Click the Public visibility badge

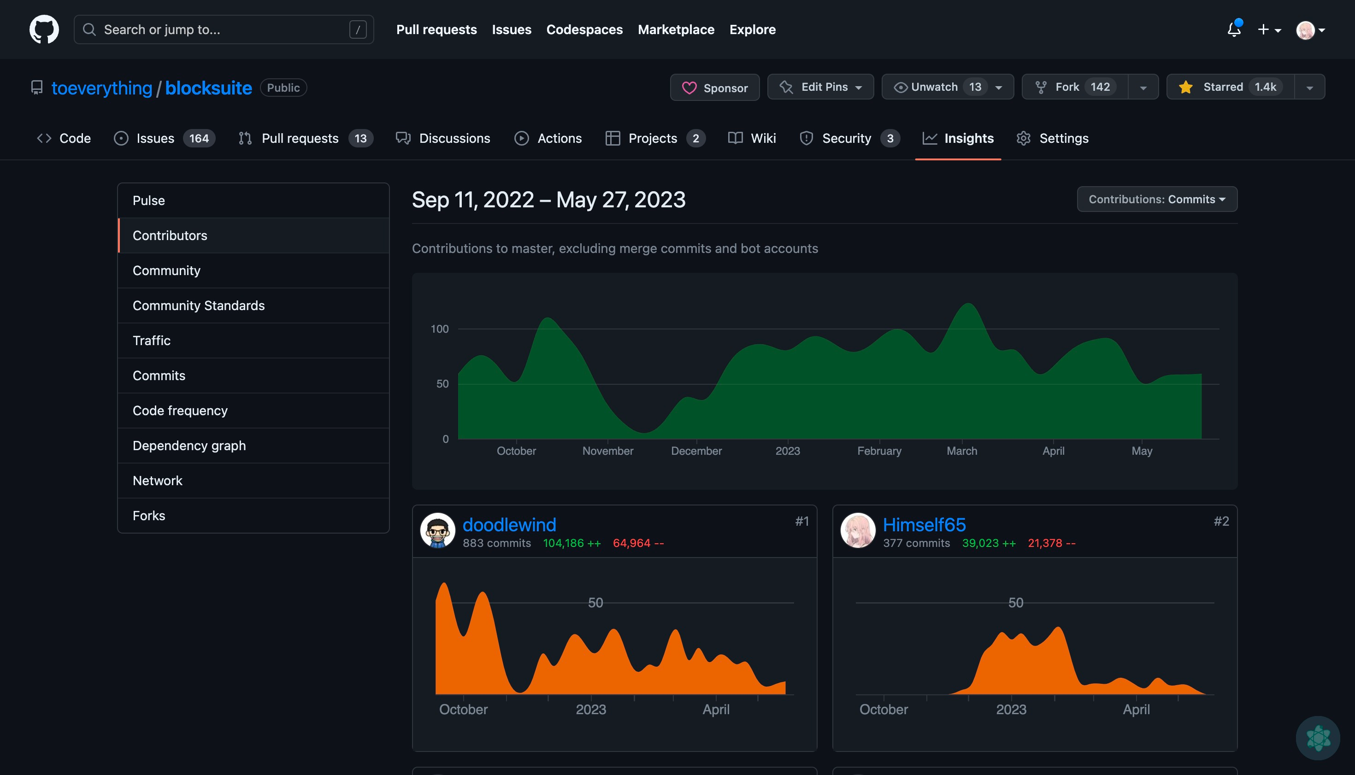tap(283, 88)
